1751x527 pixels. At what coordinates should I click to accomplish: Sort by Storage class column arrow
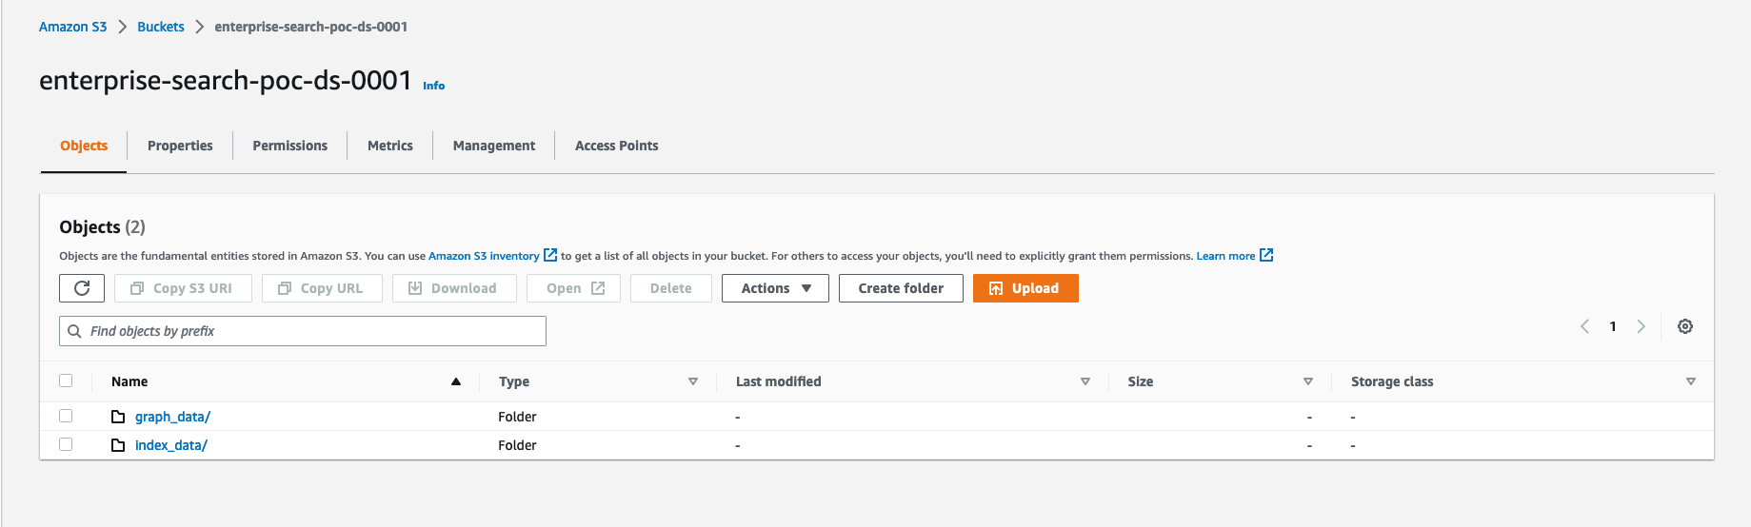point(1691,381)
